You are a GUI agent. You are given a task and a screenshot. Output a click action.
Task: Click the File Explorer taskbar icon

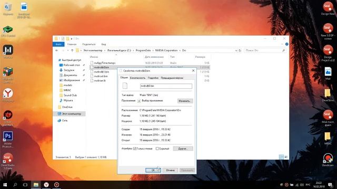[x=36, y=185]
